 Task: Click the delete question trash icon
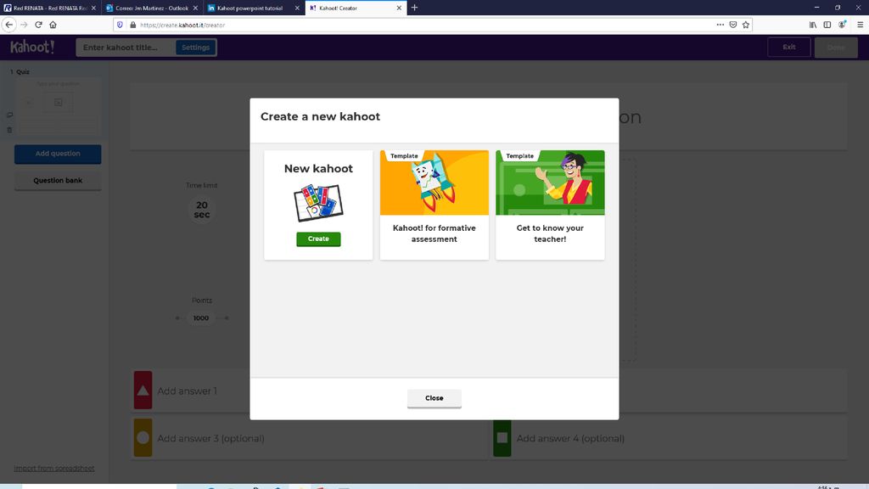pos(9,130)
